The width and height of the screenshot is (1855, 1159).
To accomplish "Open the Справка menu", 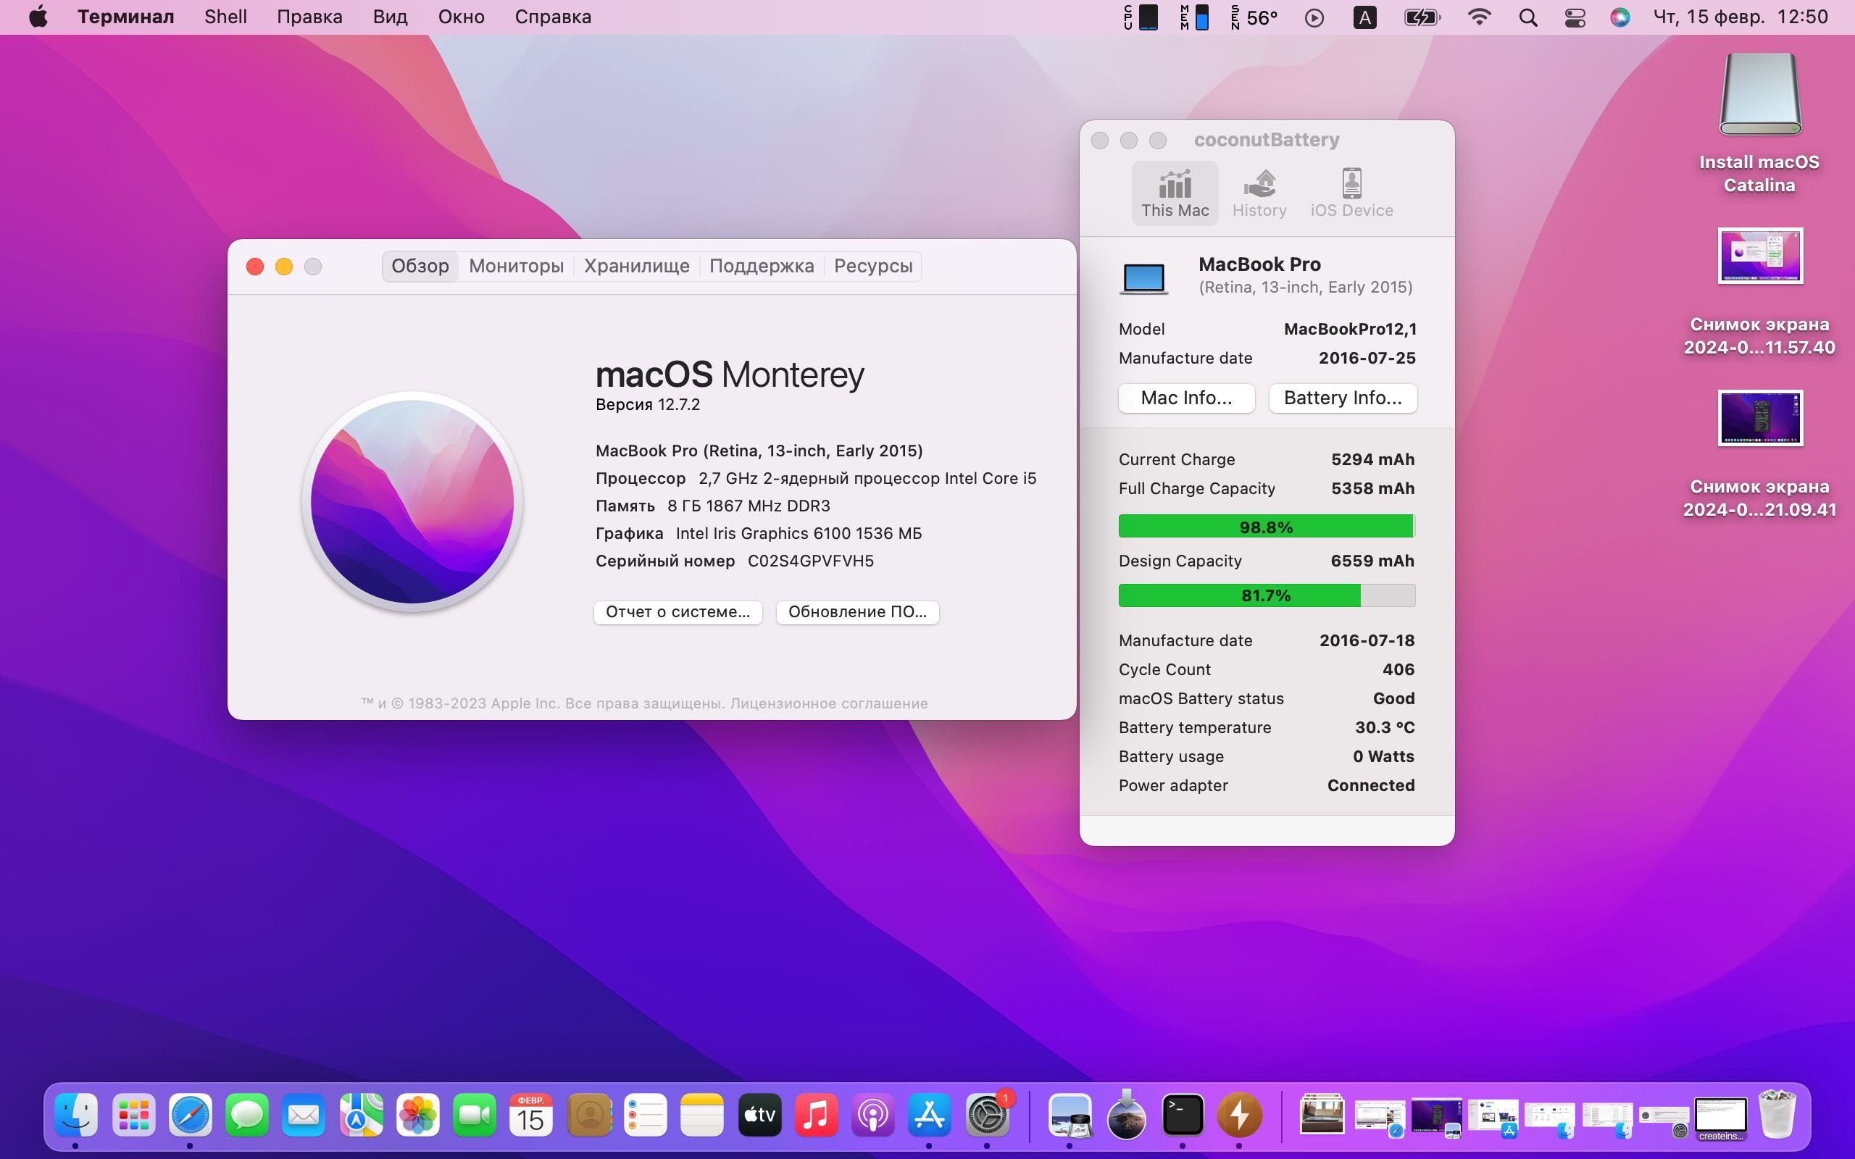I will 553,17.
